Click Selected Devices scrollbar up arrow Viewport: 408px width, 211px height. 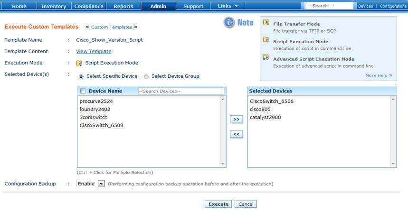tap(393, 99)
